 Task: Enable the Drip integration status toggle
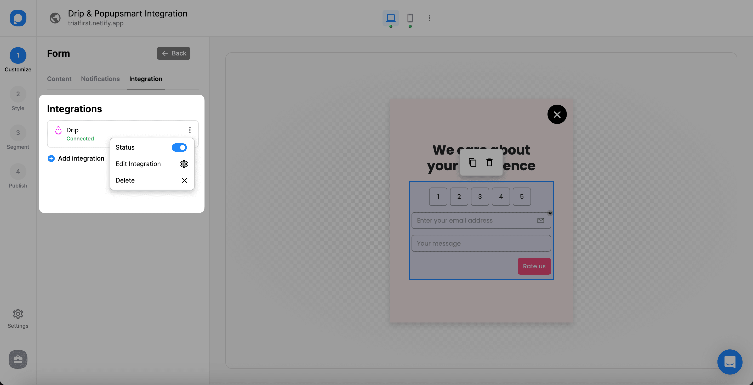pos(179,147)
